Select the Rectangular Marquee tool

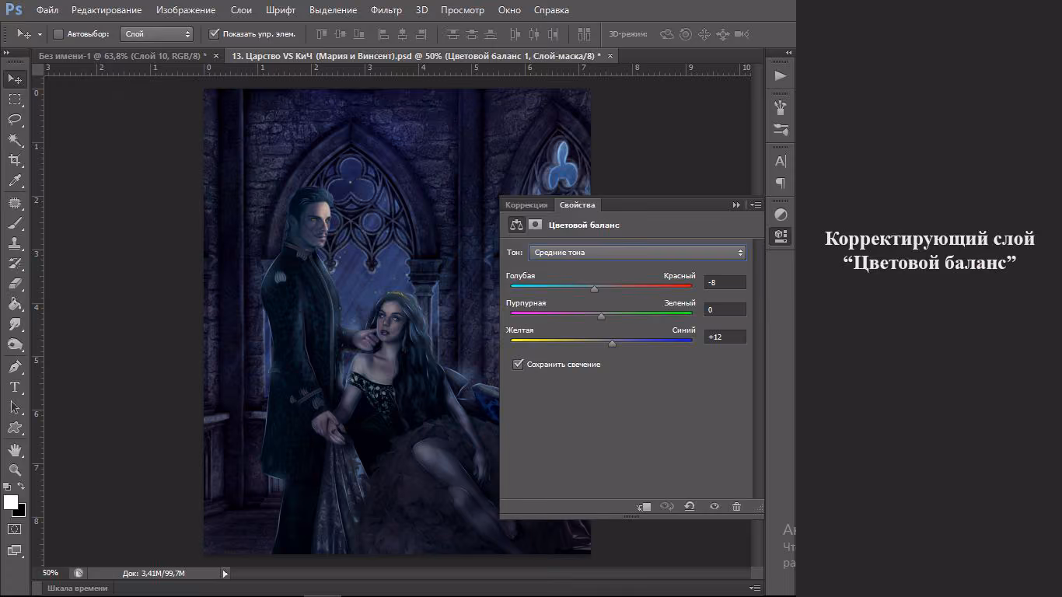pyautogui.click(x=15, y=99)
